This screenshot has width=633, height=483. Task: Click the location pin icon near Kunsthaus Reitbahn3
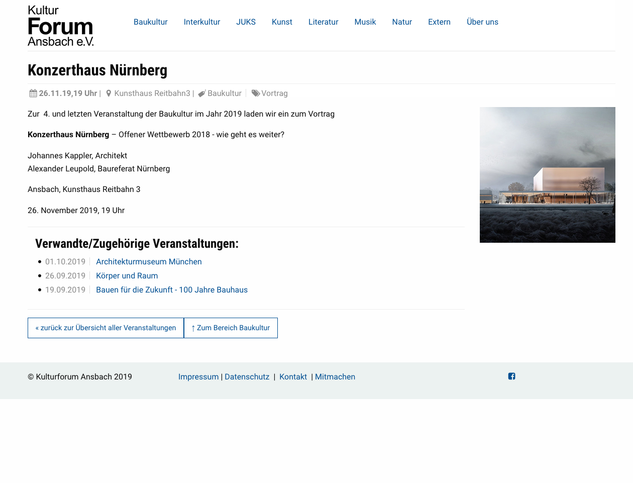point(108,93)
